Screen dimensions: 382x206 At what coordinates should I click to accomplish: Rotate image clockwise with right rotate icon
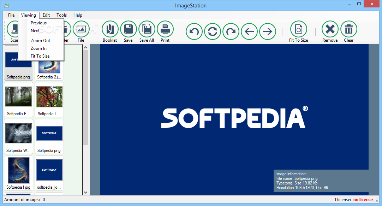231,31
